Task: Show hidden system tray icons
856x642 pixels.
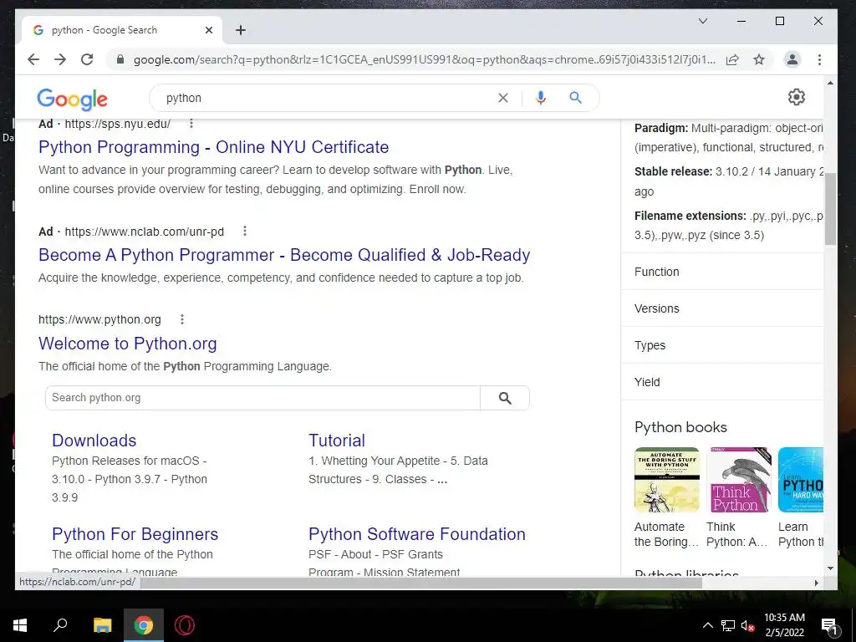Action: click(707, 625)
